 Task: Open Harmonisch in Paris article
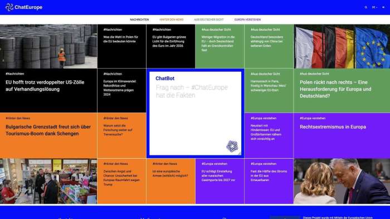point(268,86)
